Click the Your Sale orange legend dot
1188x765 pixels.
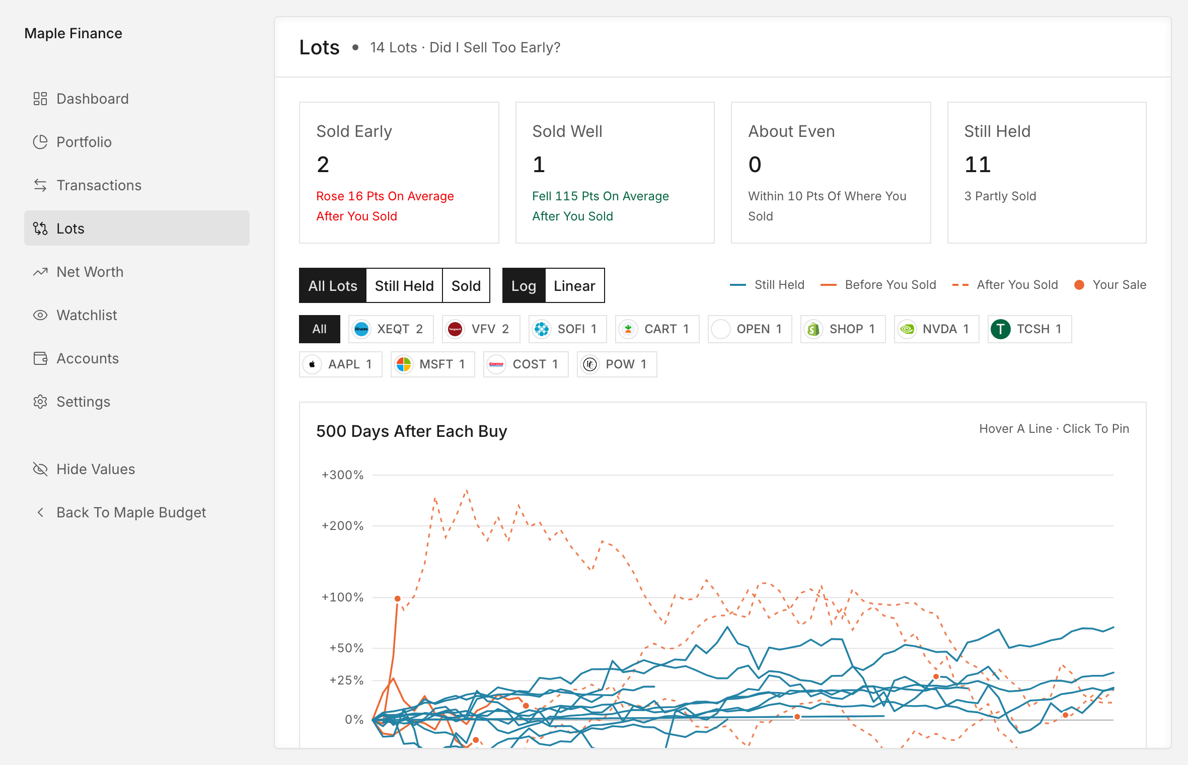[x=1079, y=285]
